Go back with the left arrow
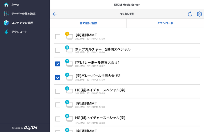 click(x=55, y=14)
